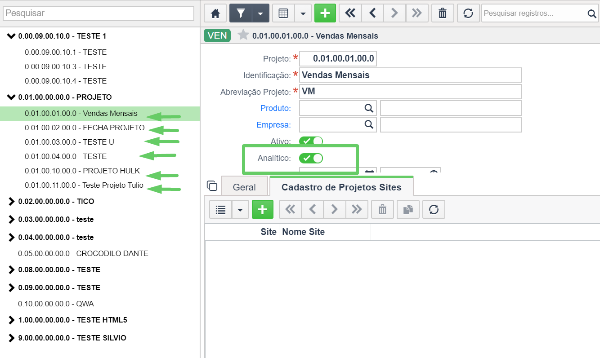Add new record with top green plus

[325, 13]
